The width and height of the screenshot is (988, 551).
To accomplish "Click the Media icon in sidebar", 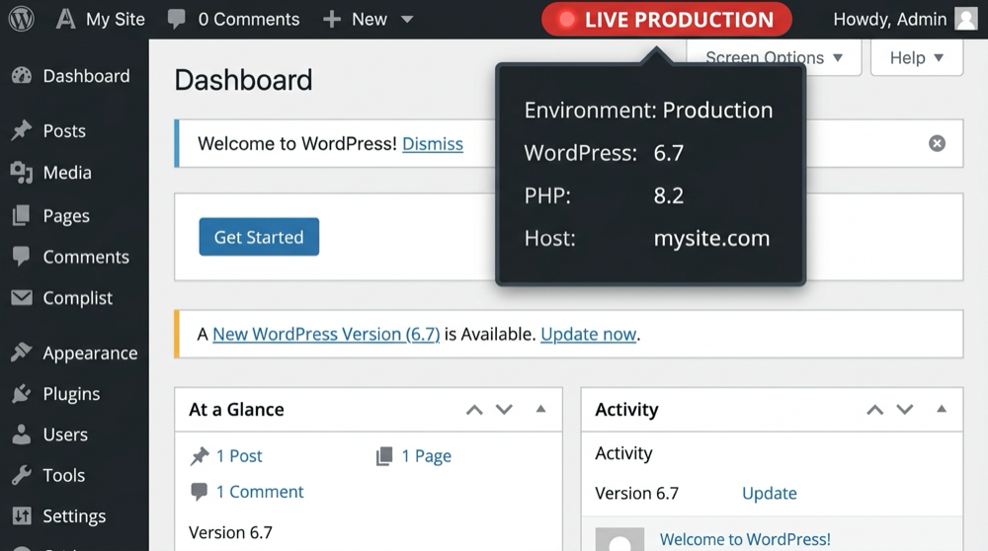I will 22,173.
